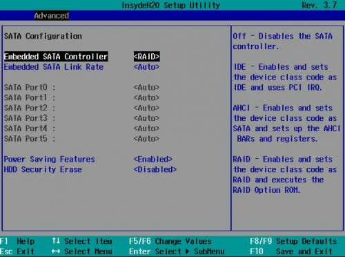Click the Esc Exit hint
The height and width of the screenshot is (257, 345).
(17, 251)
